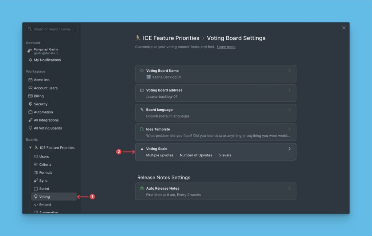Click the green calendar icon for Auto Release Notes

[x=142, y=188]
